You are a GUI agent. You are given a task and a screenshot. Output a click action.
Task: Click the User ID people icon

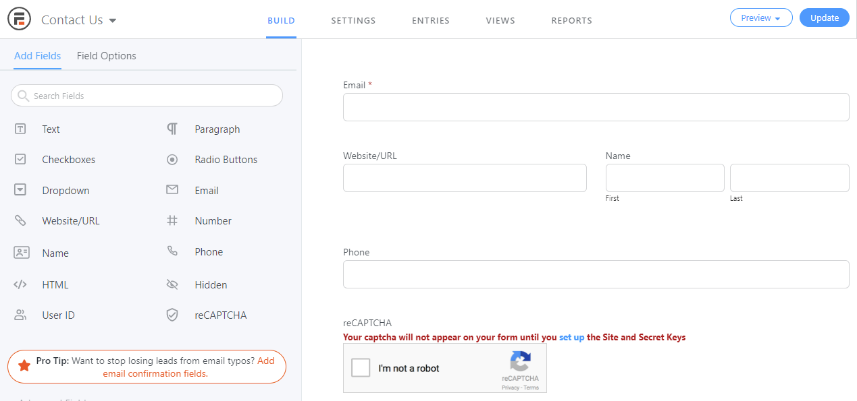(x=20, y=315)
